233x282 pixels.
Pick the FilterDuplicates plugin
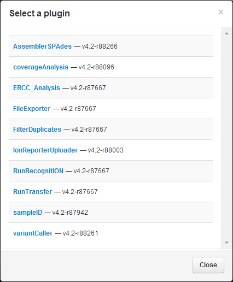(37, 130)
